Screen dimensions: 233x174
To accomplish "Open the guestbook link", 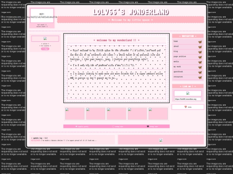I will click(178, 72).
